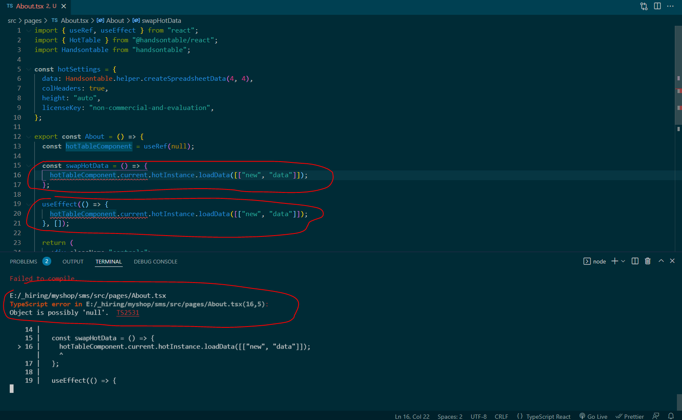Click 'swapHotData' identifier on line 15
Viewport: 682px width, 420px height.
pos(87,166)
